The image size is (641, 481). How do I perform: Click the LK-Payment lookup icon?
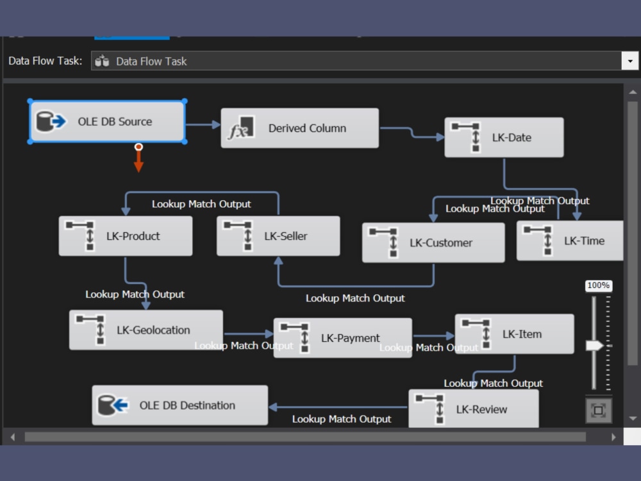[295, 338]
